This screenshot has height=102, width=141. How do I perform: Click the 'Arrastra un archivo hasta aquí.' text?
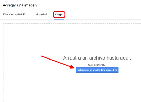pos(97,58)
